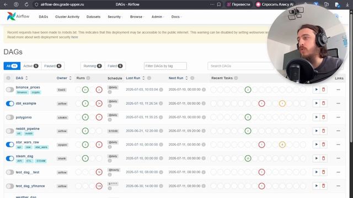Open the dbt_example DAG link

coord(26,103)
